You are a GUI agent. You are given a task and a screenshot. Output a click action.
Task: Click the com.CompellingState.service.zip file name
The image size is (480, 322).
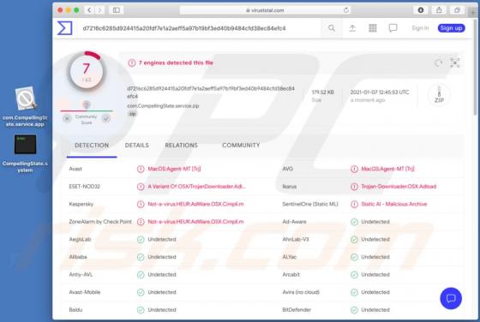(x=163, y=106)
